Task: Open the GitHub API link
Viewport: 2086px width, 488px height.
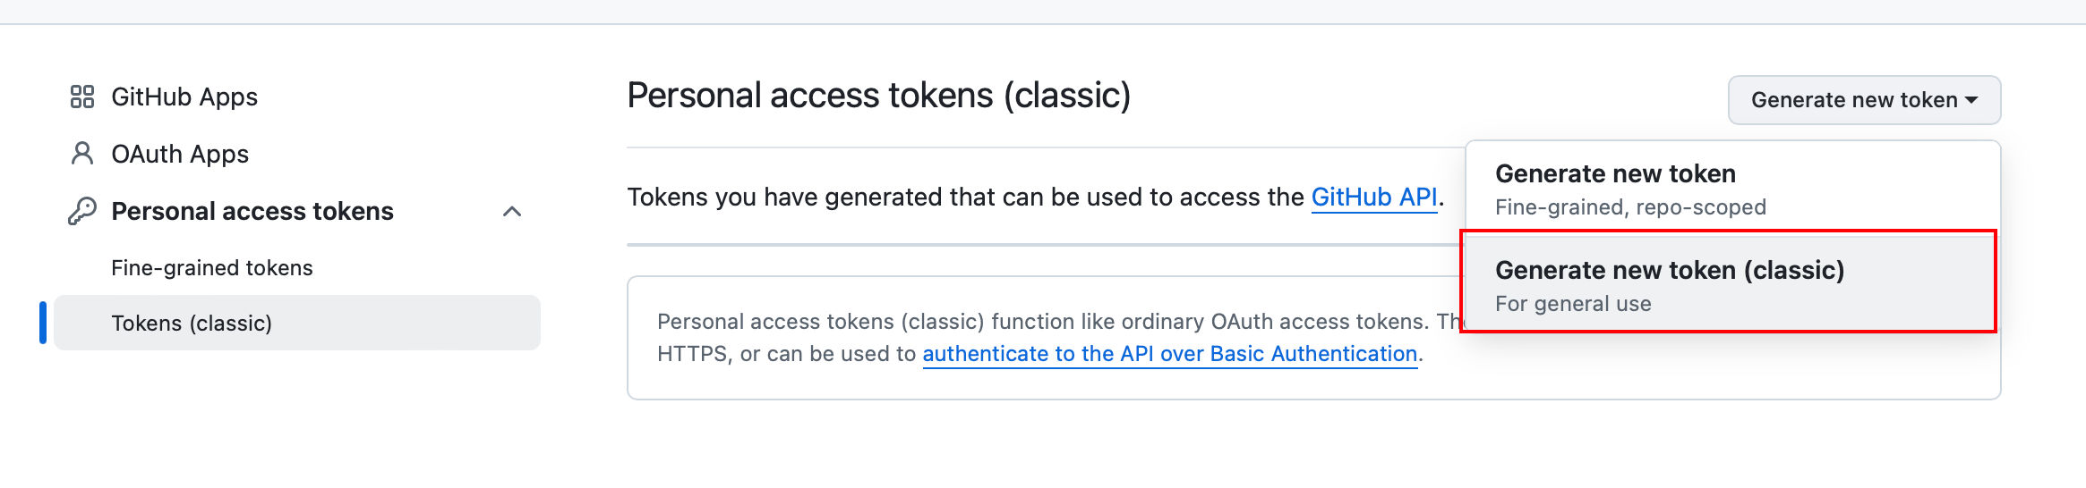Action: coord(1374,197)
